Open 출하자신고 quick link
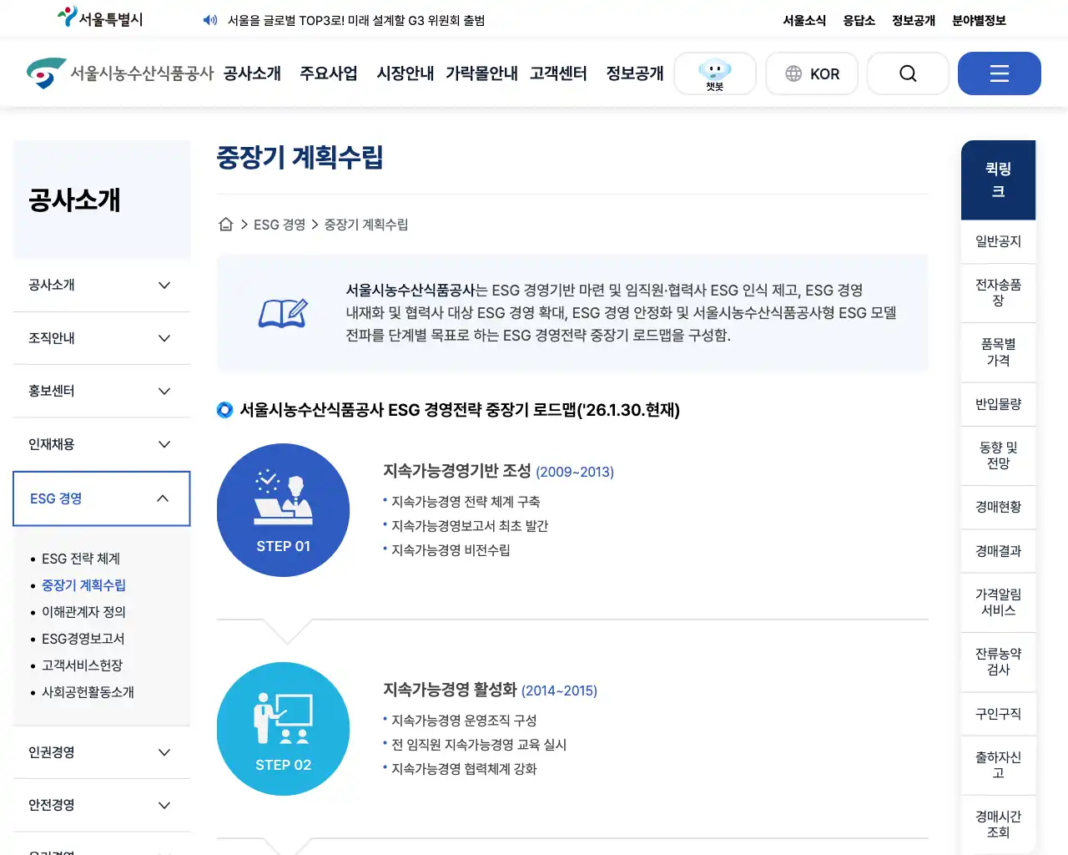This screenshot has width=1068, height=855. pyautogui.click(x=998, y=766)
